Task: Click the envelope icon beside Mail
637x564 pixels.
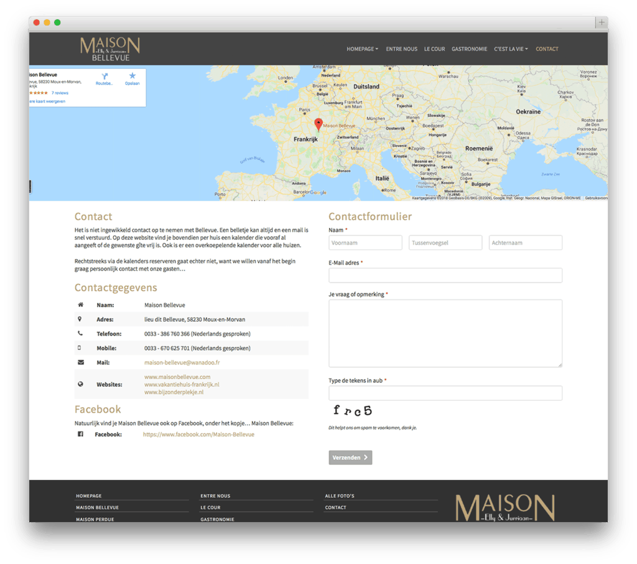Action: (x=80, y=362)
